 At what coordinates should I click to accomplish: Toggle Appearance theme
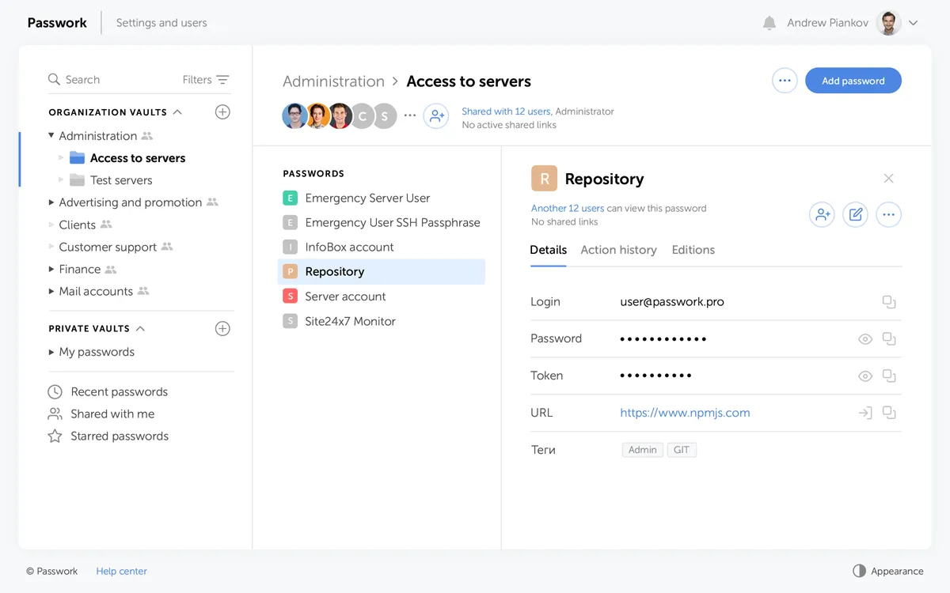887,571
